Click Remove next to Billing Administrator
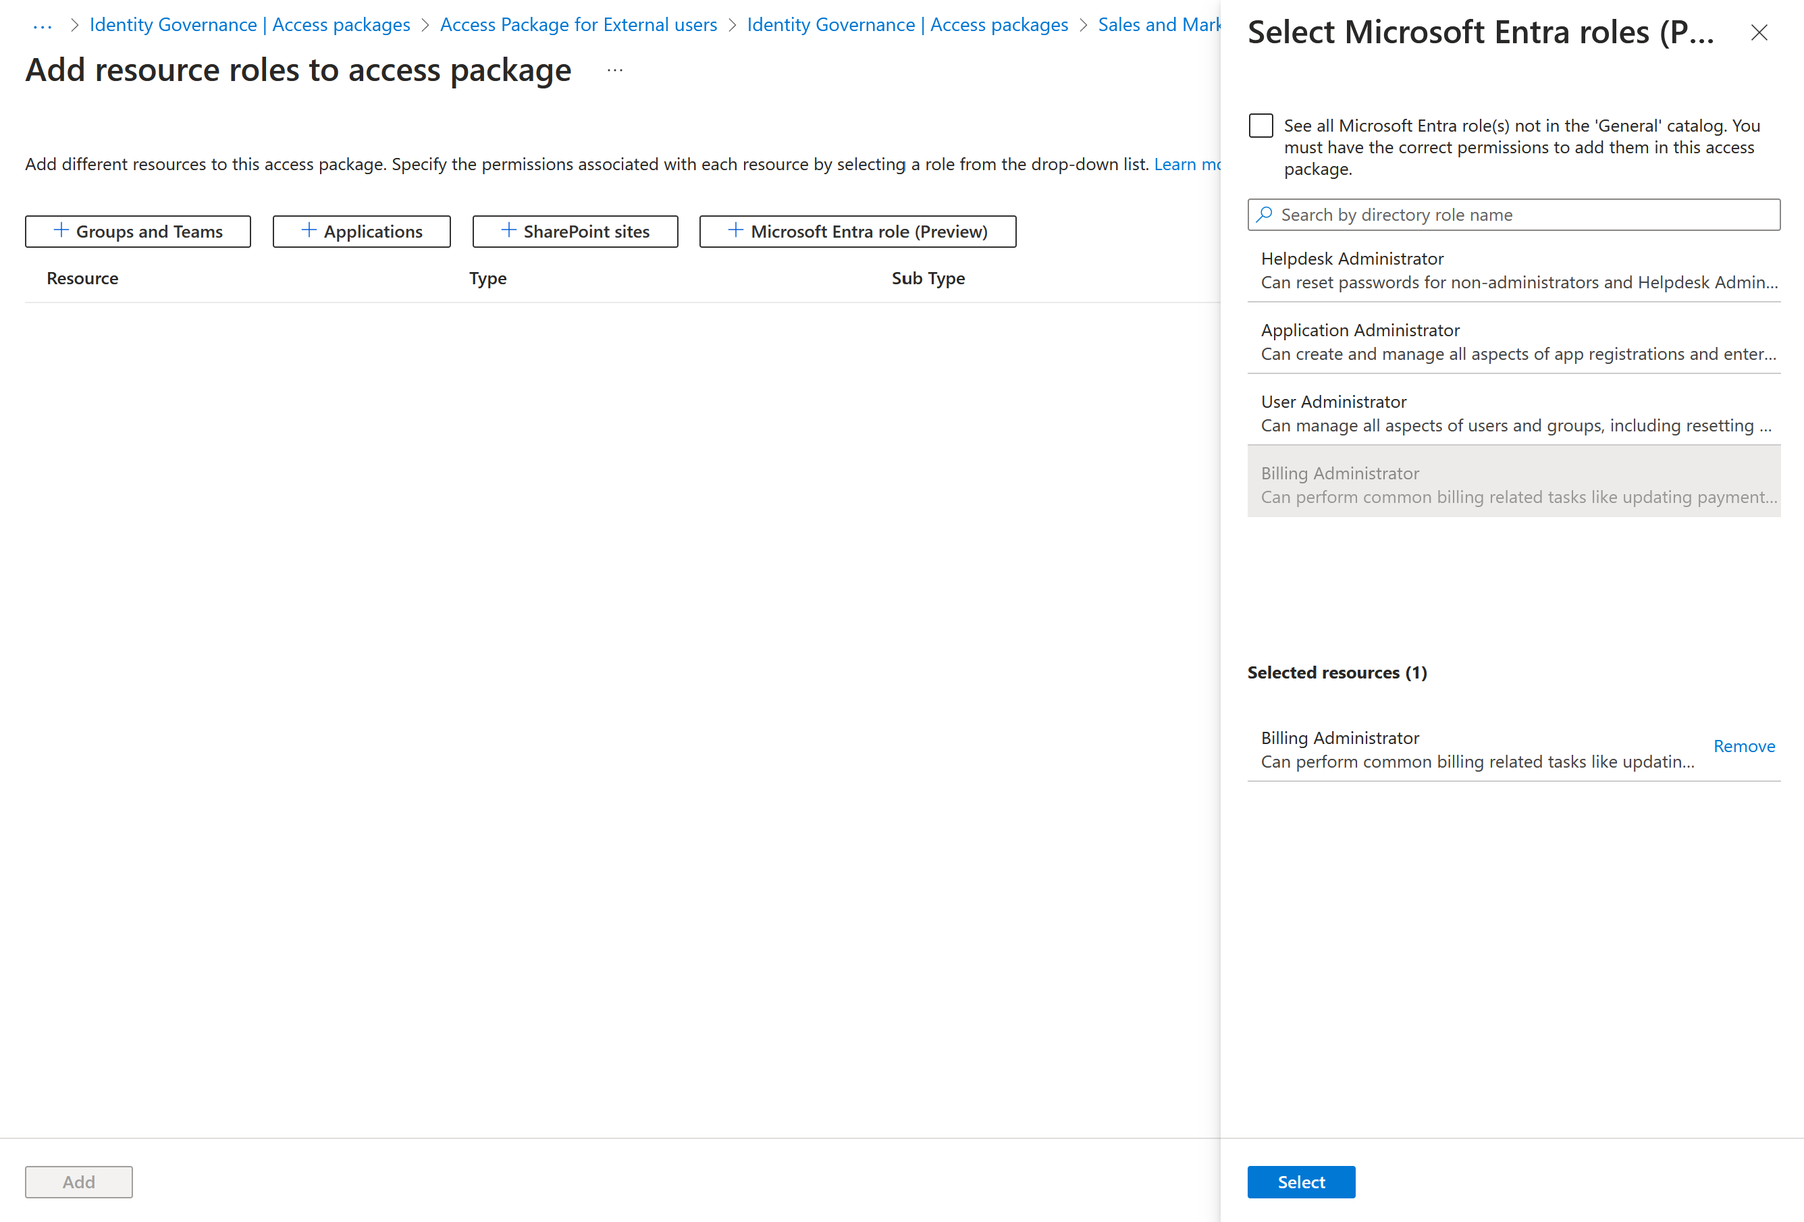Viewport: 1804px width, 1222px height. 1745,745
